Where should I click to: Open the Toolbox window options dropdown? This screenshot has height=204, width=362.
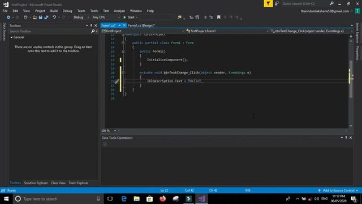click(x=87, y=25)
